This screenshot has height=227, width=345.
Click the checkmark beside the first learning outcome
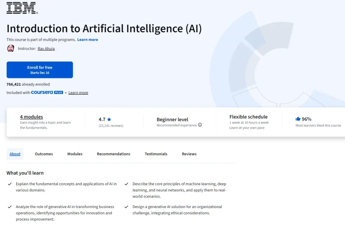coord(10,184)
